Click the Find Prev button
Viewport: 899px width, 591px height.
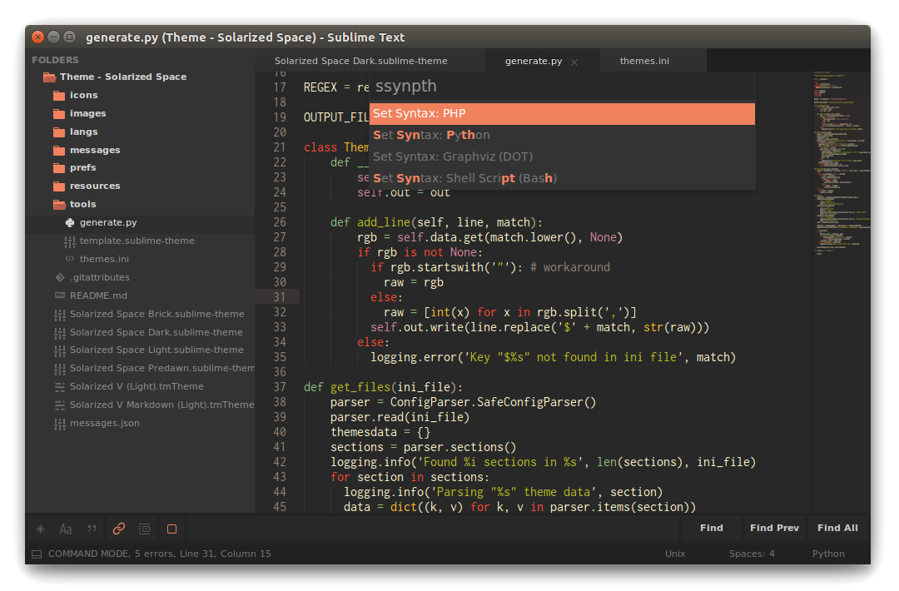[774, 528]
